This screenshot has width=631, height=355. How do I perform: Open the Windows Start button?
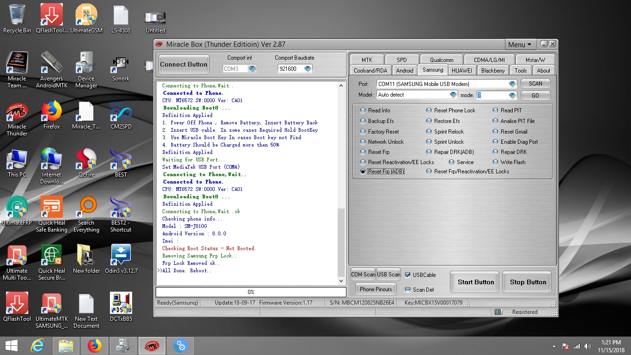pos(12,346)
